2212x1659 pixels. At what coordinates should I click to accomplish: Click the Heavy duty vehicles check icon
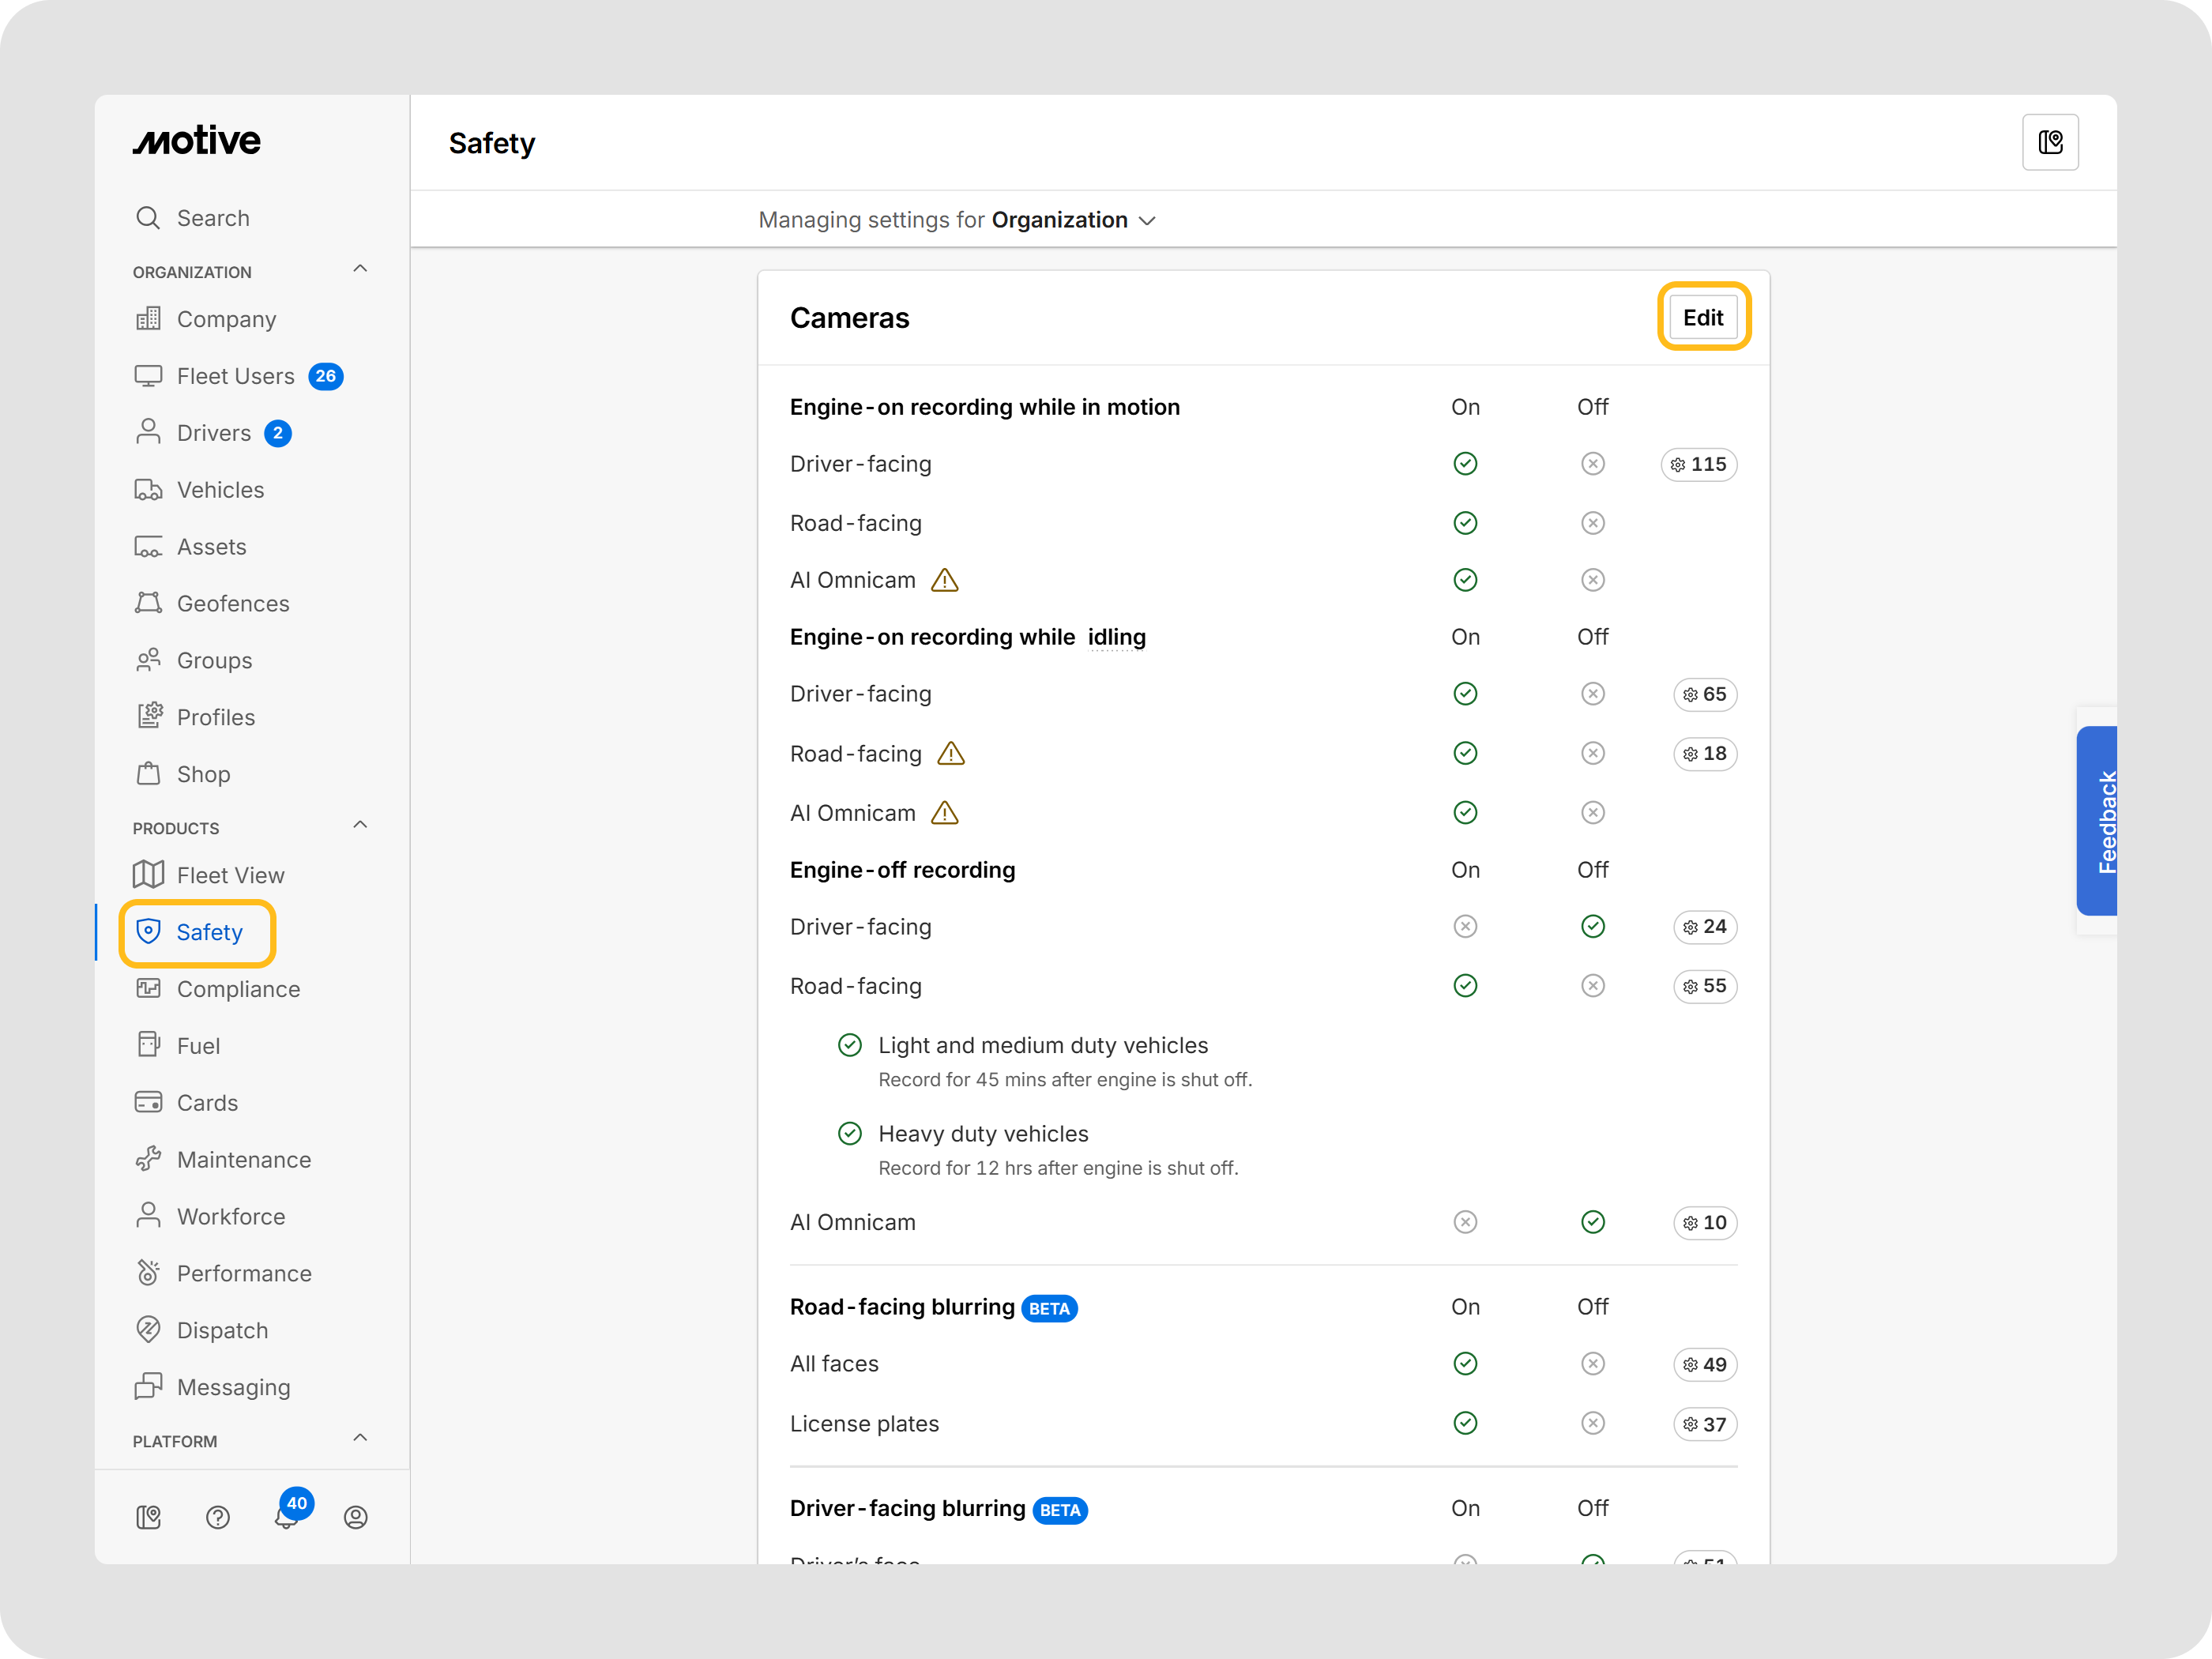[x=850, y=1133]
